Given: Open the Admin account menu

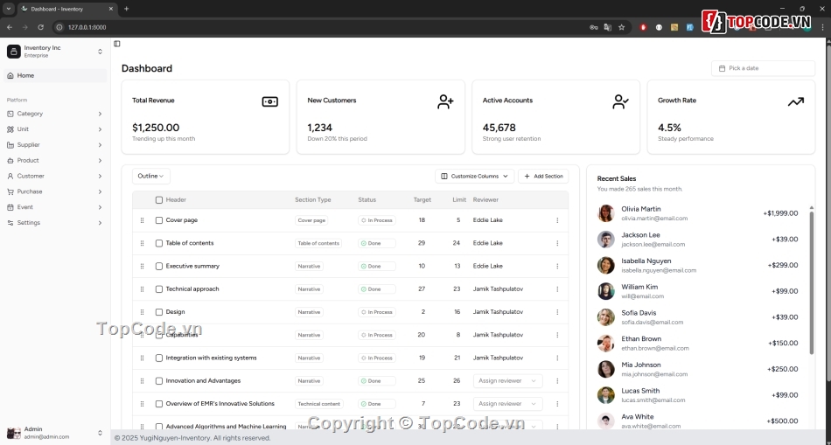Looking at the screenshot, I should tap(55, 433).
